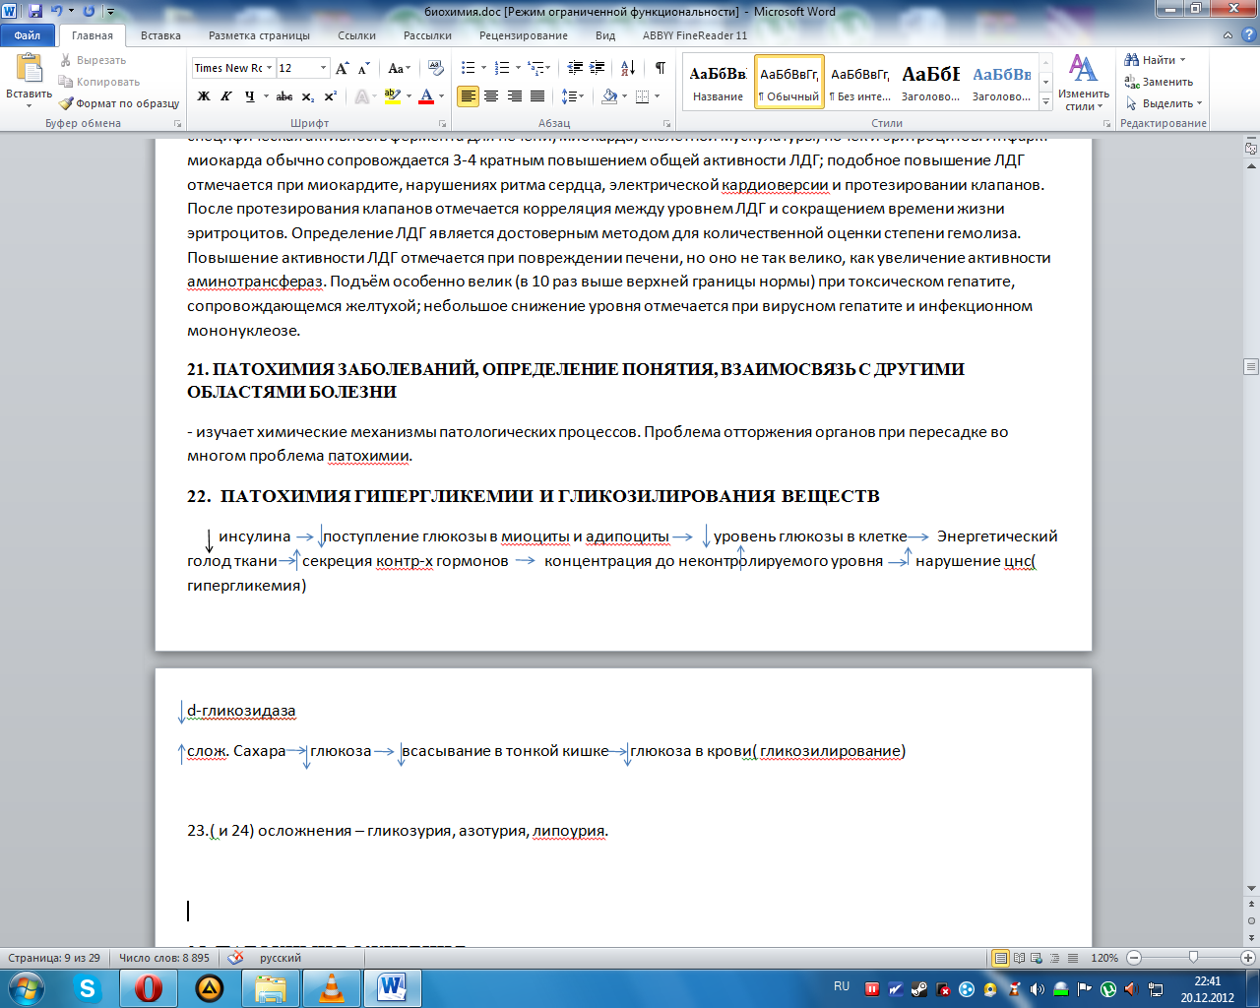Toggle subscript formatting
1260x1008 pixels.
tap(308, 96)
